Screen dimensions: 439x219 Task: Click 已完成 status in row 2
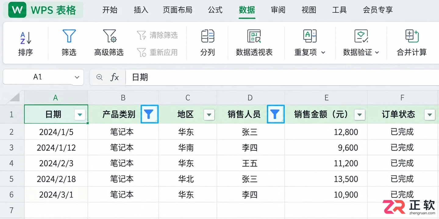pyautogui.click(x=402, y=132)
